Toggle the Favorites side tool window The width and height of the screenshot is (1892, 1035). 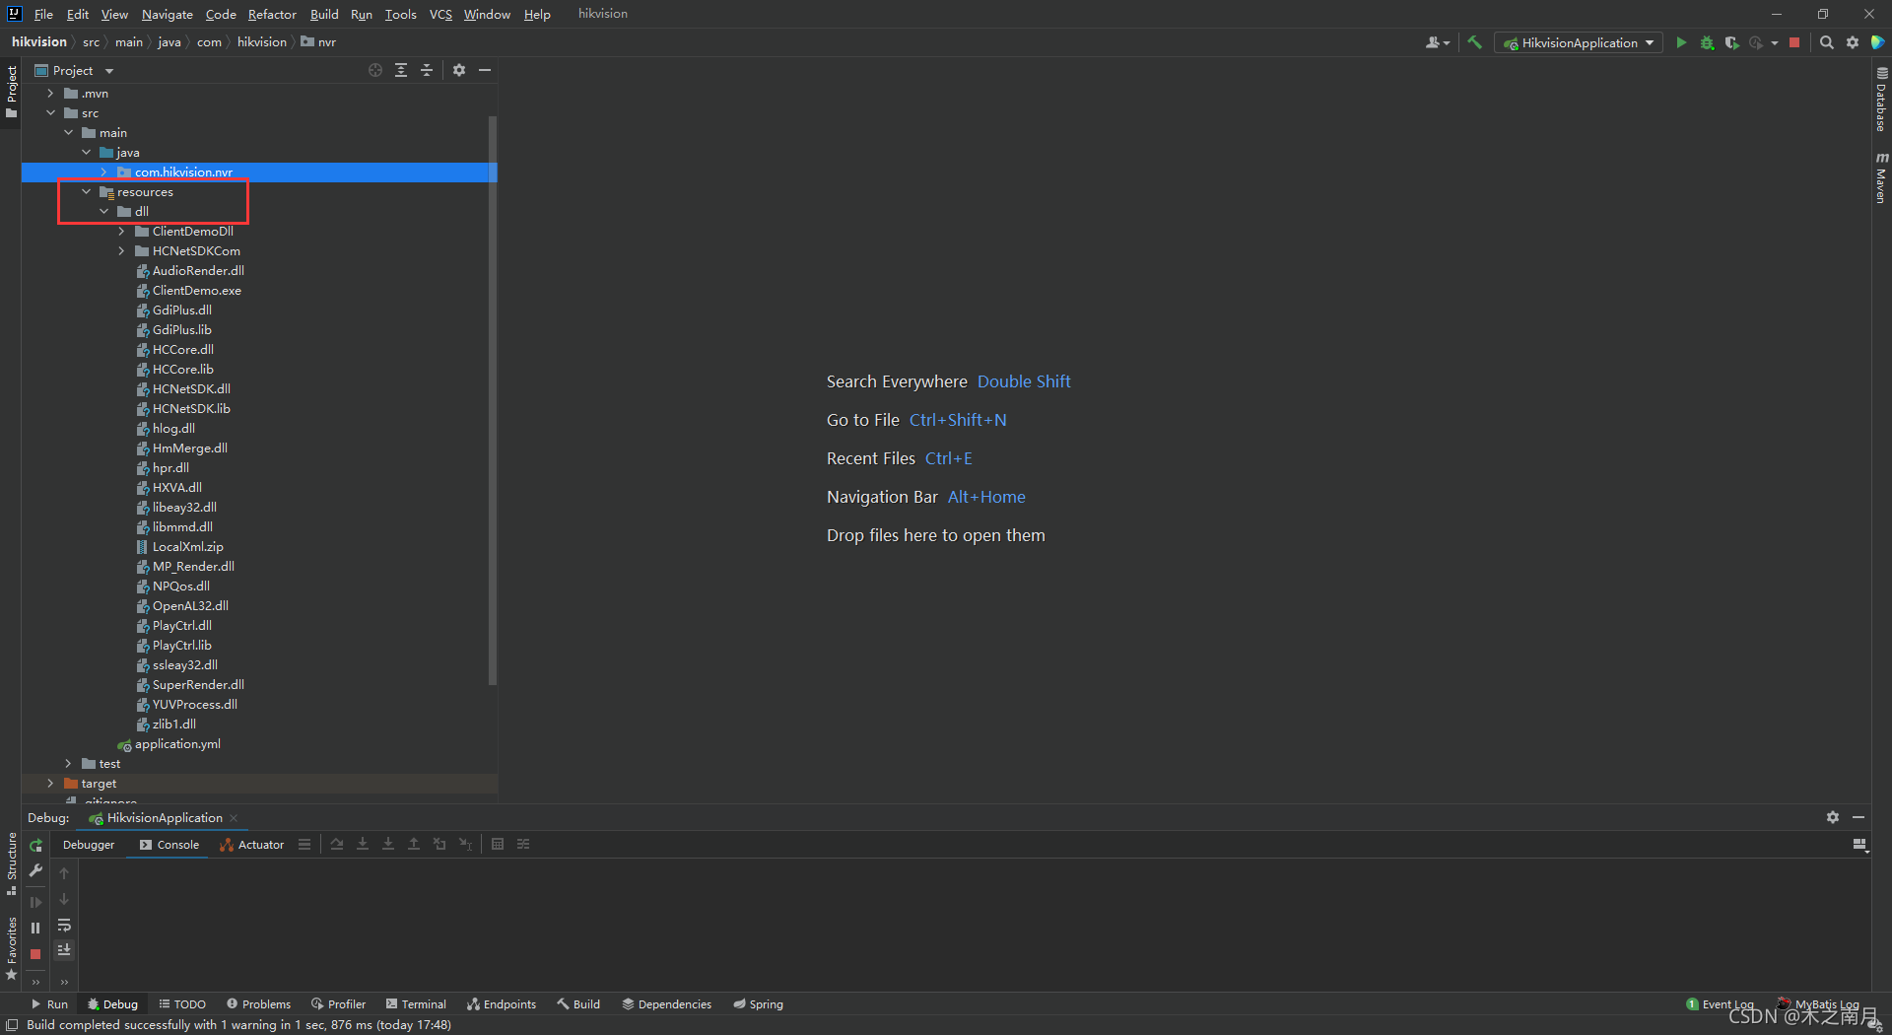click(x=11, y=948)
